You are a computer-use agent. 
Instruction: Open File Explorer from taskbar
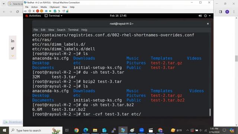[95, 130]
